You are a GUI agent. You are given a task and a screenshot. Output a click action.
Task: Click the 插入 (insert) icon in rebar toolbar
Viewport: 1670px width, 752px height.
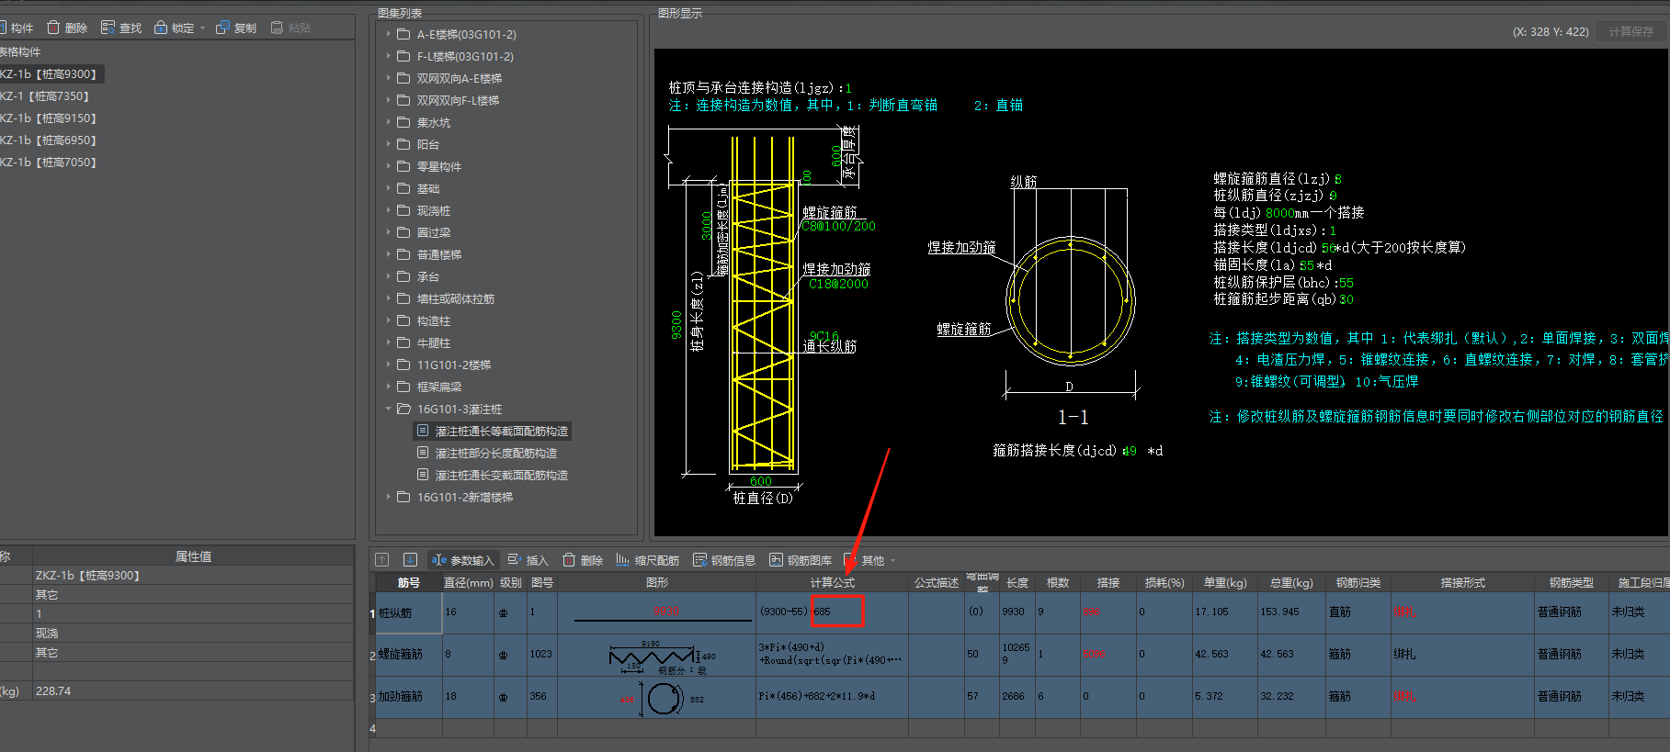(x=515, y=560)
